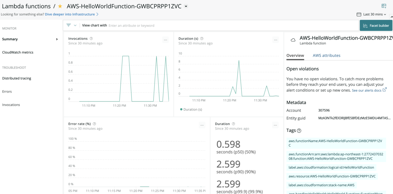
Task: Click the 0.598 seconds p50 value
Action: tap(228, 144)
